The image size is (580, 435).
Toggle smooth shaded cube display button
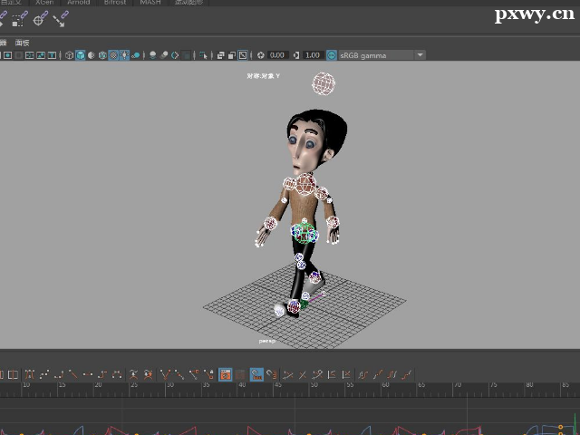click(x=81, y=55)
